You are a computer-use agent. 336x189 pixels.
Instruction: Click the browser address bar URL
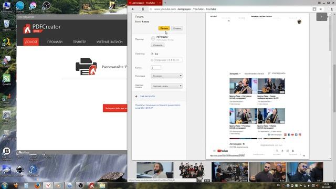tap(165, 9)
